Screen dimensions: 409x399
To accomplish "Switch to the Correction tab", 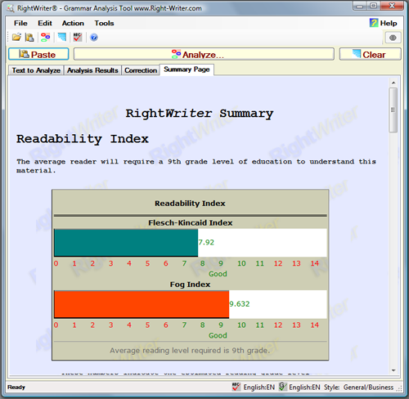I will (141, 70).
